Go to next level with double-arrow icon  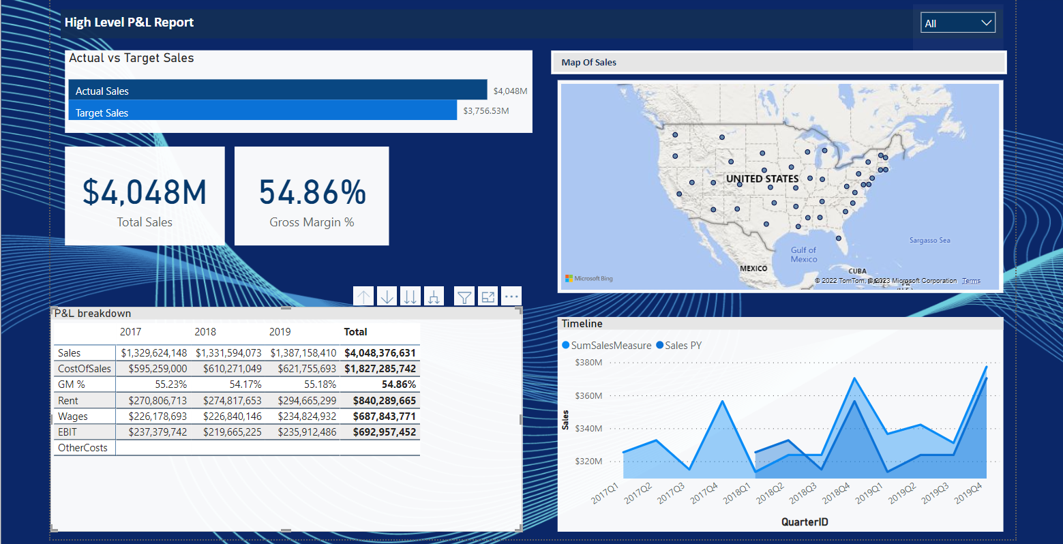(410, 297)
